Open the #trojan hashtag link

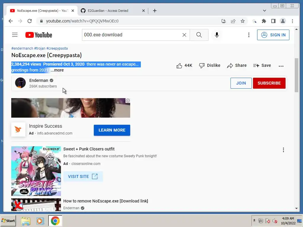coord(40,48)
